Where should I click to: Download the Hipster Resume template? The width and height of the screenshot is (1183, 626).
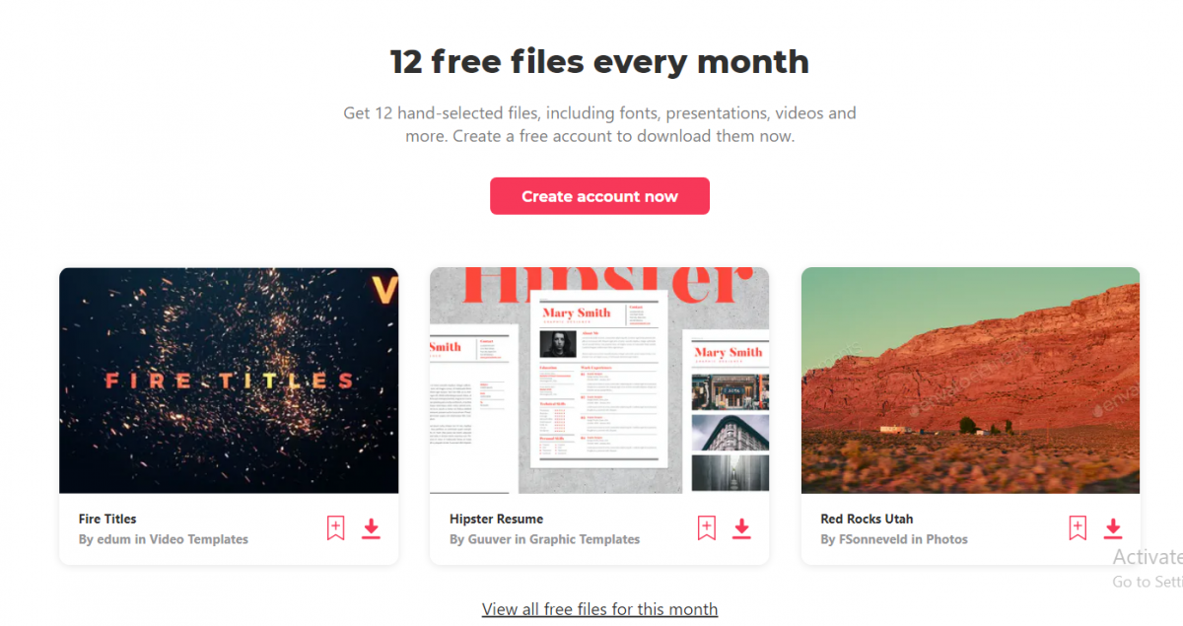[741, 528]
